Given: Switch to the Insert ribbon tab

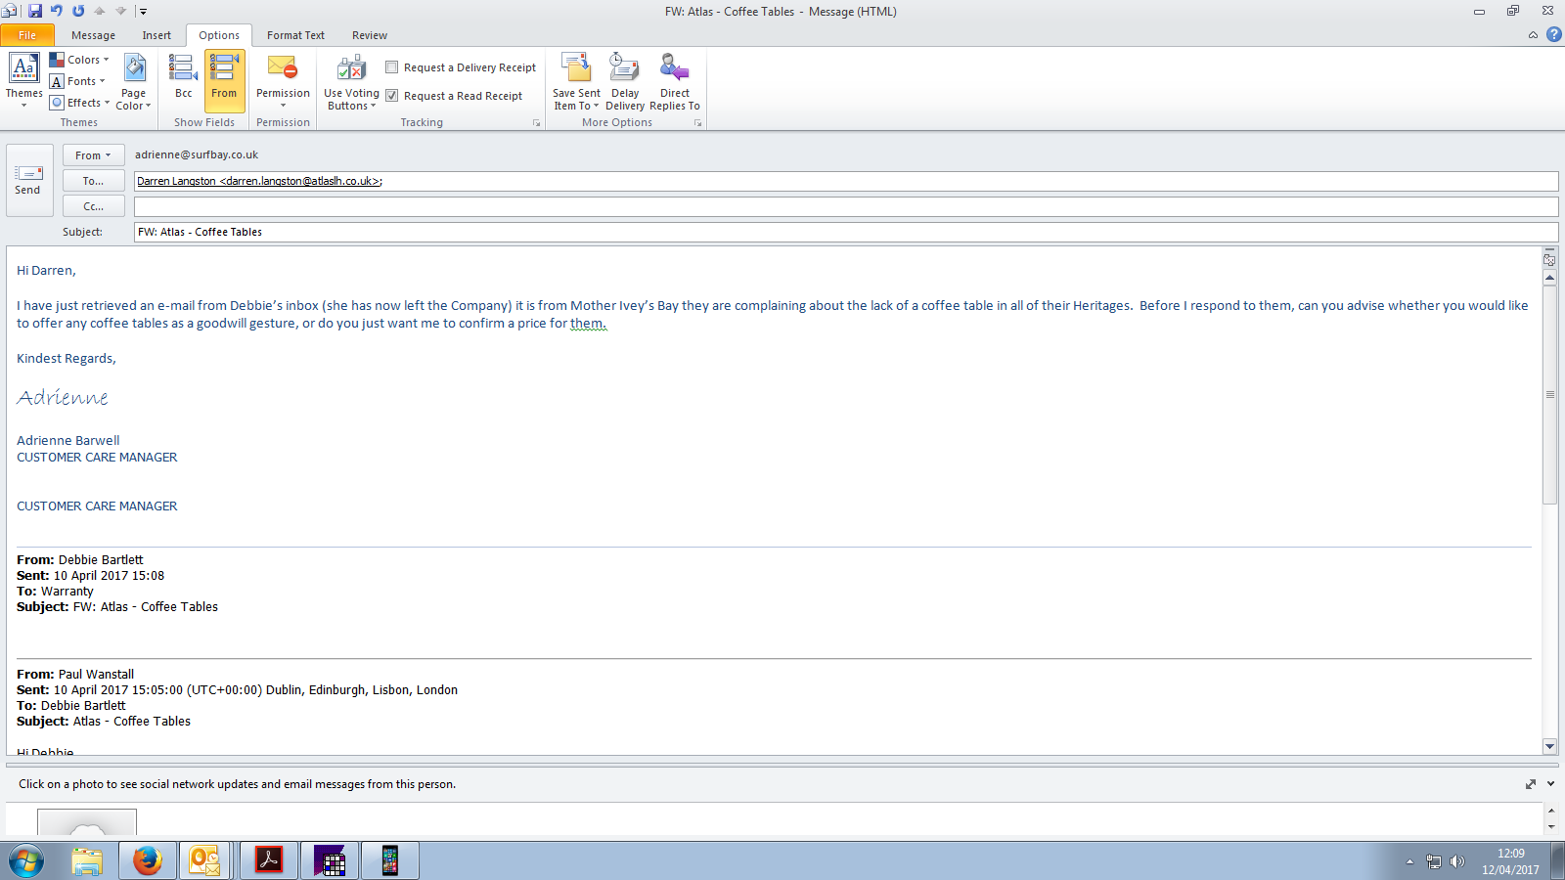Looking at the screenshot, I should click(156, 35).
